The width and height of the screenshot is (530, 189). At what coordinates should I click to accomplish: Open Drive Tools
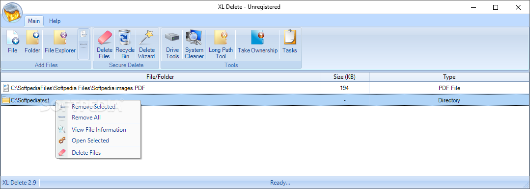(172, 45)
